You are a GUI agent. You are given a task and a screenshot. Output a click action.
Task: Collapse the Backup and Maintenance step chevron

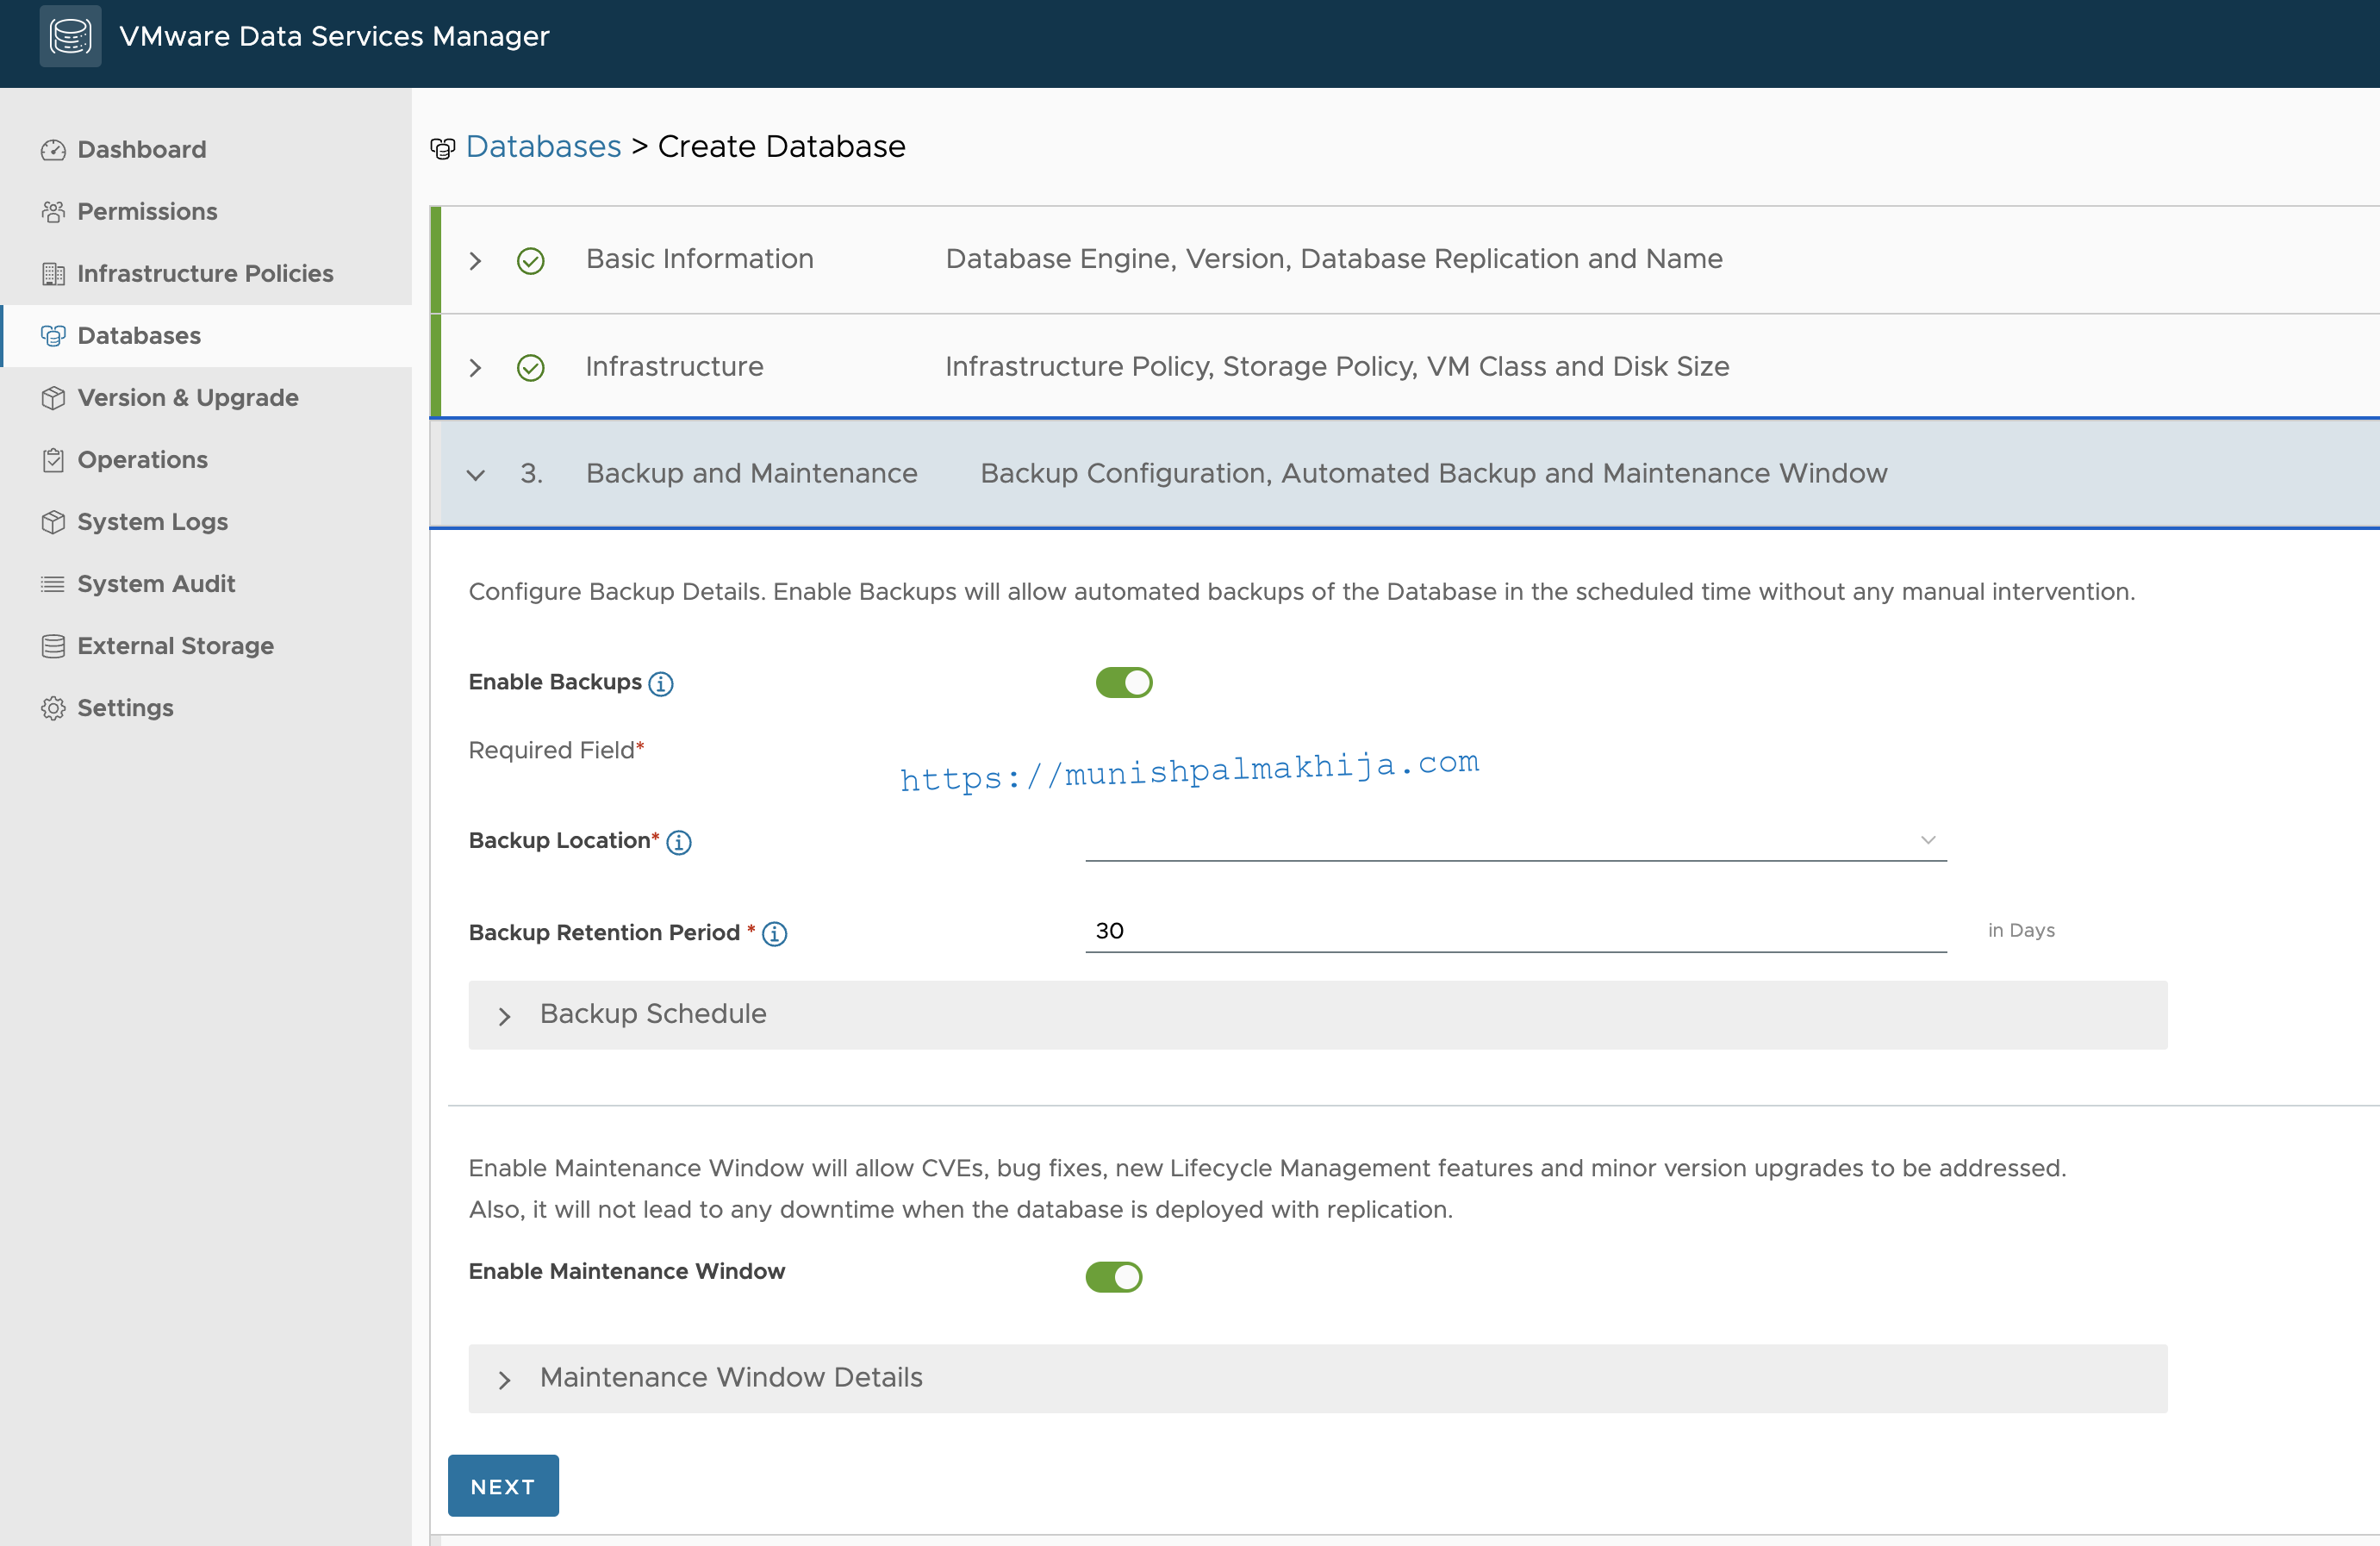(x=476, y=475)
